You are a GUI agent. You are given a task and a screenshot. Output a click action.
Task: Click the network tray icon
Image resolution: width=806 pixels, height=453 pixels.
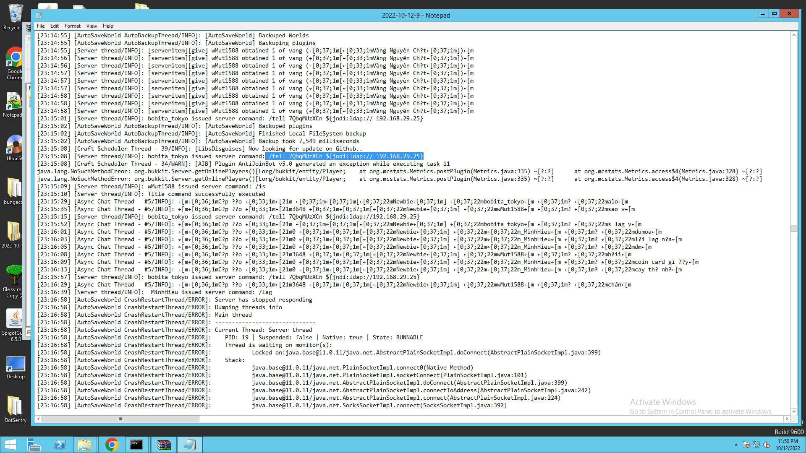pos(756,445)
